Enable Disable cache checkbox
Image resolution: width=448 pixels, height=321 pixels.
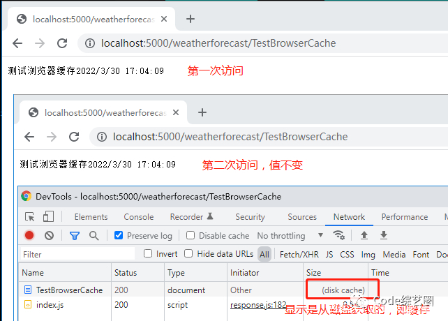[191, 236]
